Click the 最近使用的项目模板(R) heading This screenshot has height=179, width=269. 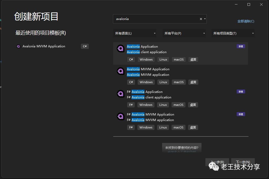point(41,33)
